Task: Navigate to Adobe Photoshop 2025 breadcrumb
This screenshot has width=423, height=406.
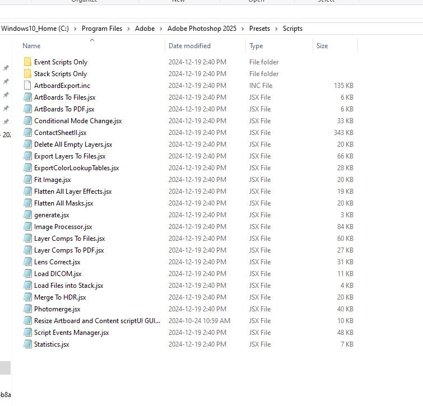Action: tap(202, 29)
